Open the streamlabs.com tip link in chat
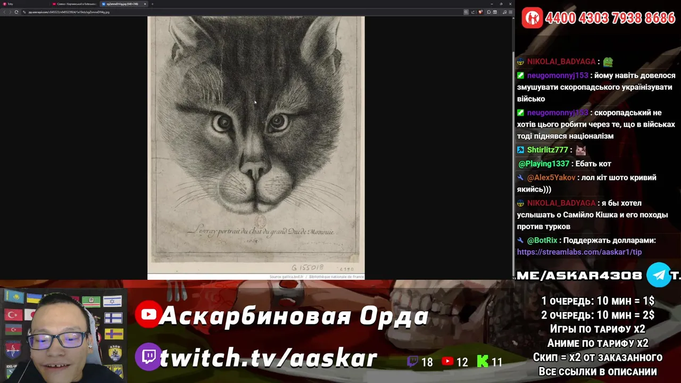Screen dimensions: 681x383 [579, 252]
